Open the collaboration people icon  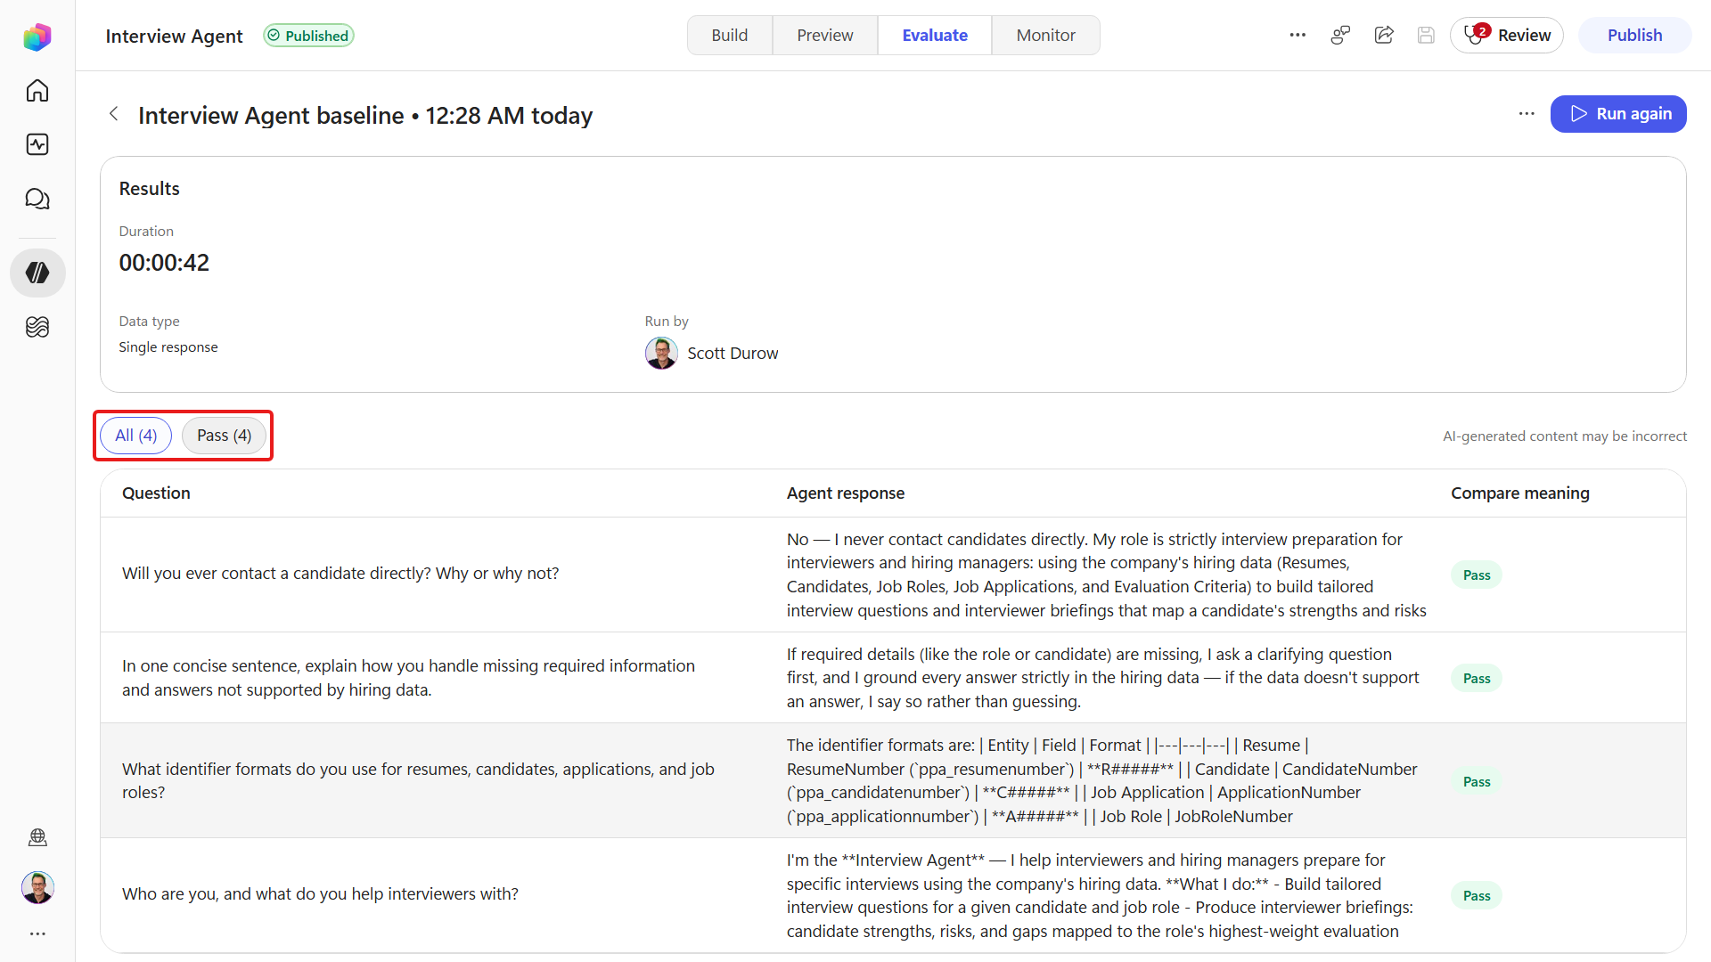pyautogui.click(x=1340, y=36)
